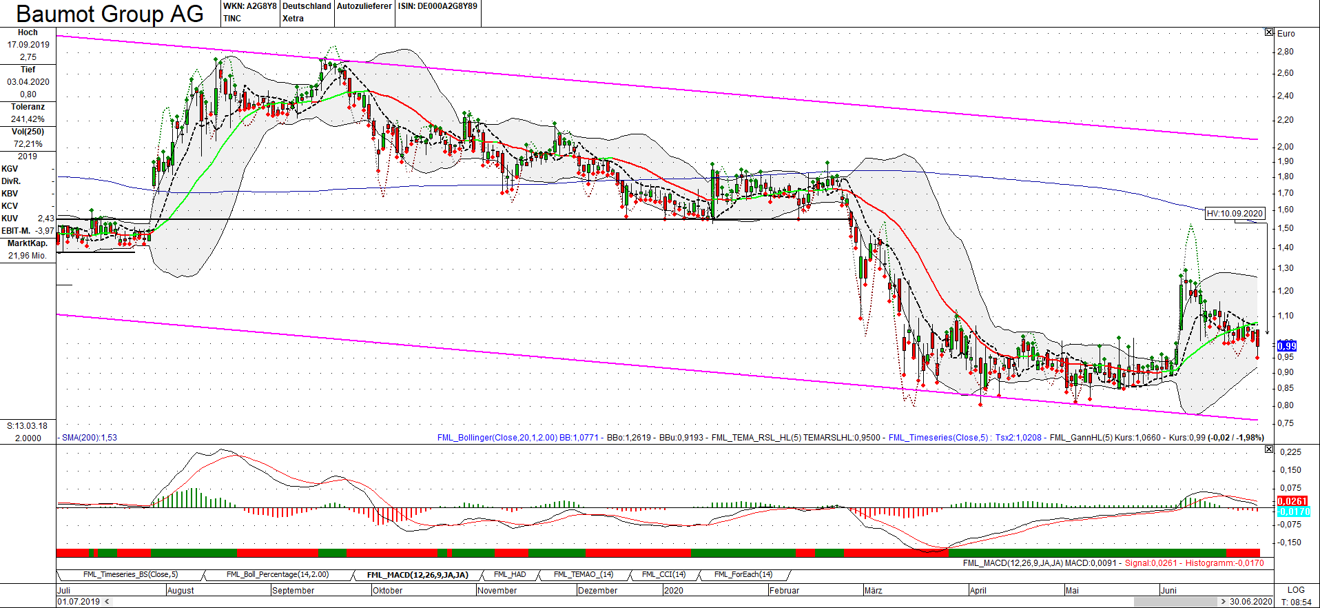Toggle the LOG scale label
This screenshot has height=608, width=1320.
click(1296, 590)
